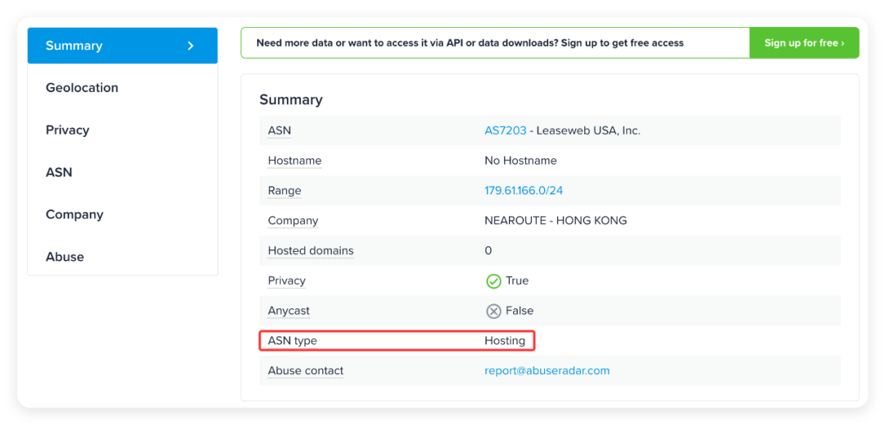Click the ASN type label
The image size is (885, 424).
pyautogui.click(x=293, y=341)
